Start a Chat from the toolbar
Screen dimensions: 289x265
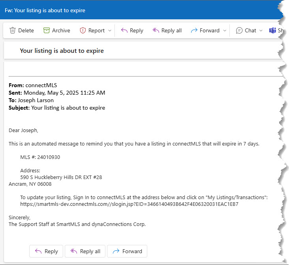246,30
